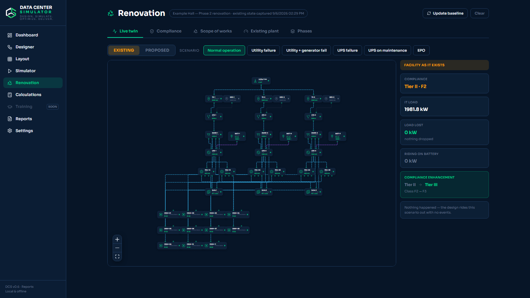Click the 'FACILITY AS IT EXISTS' header
530x298 pixels.
[x=445, y=65]
